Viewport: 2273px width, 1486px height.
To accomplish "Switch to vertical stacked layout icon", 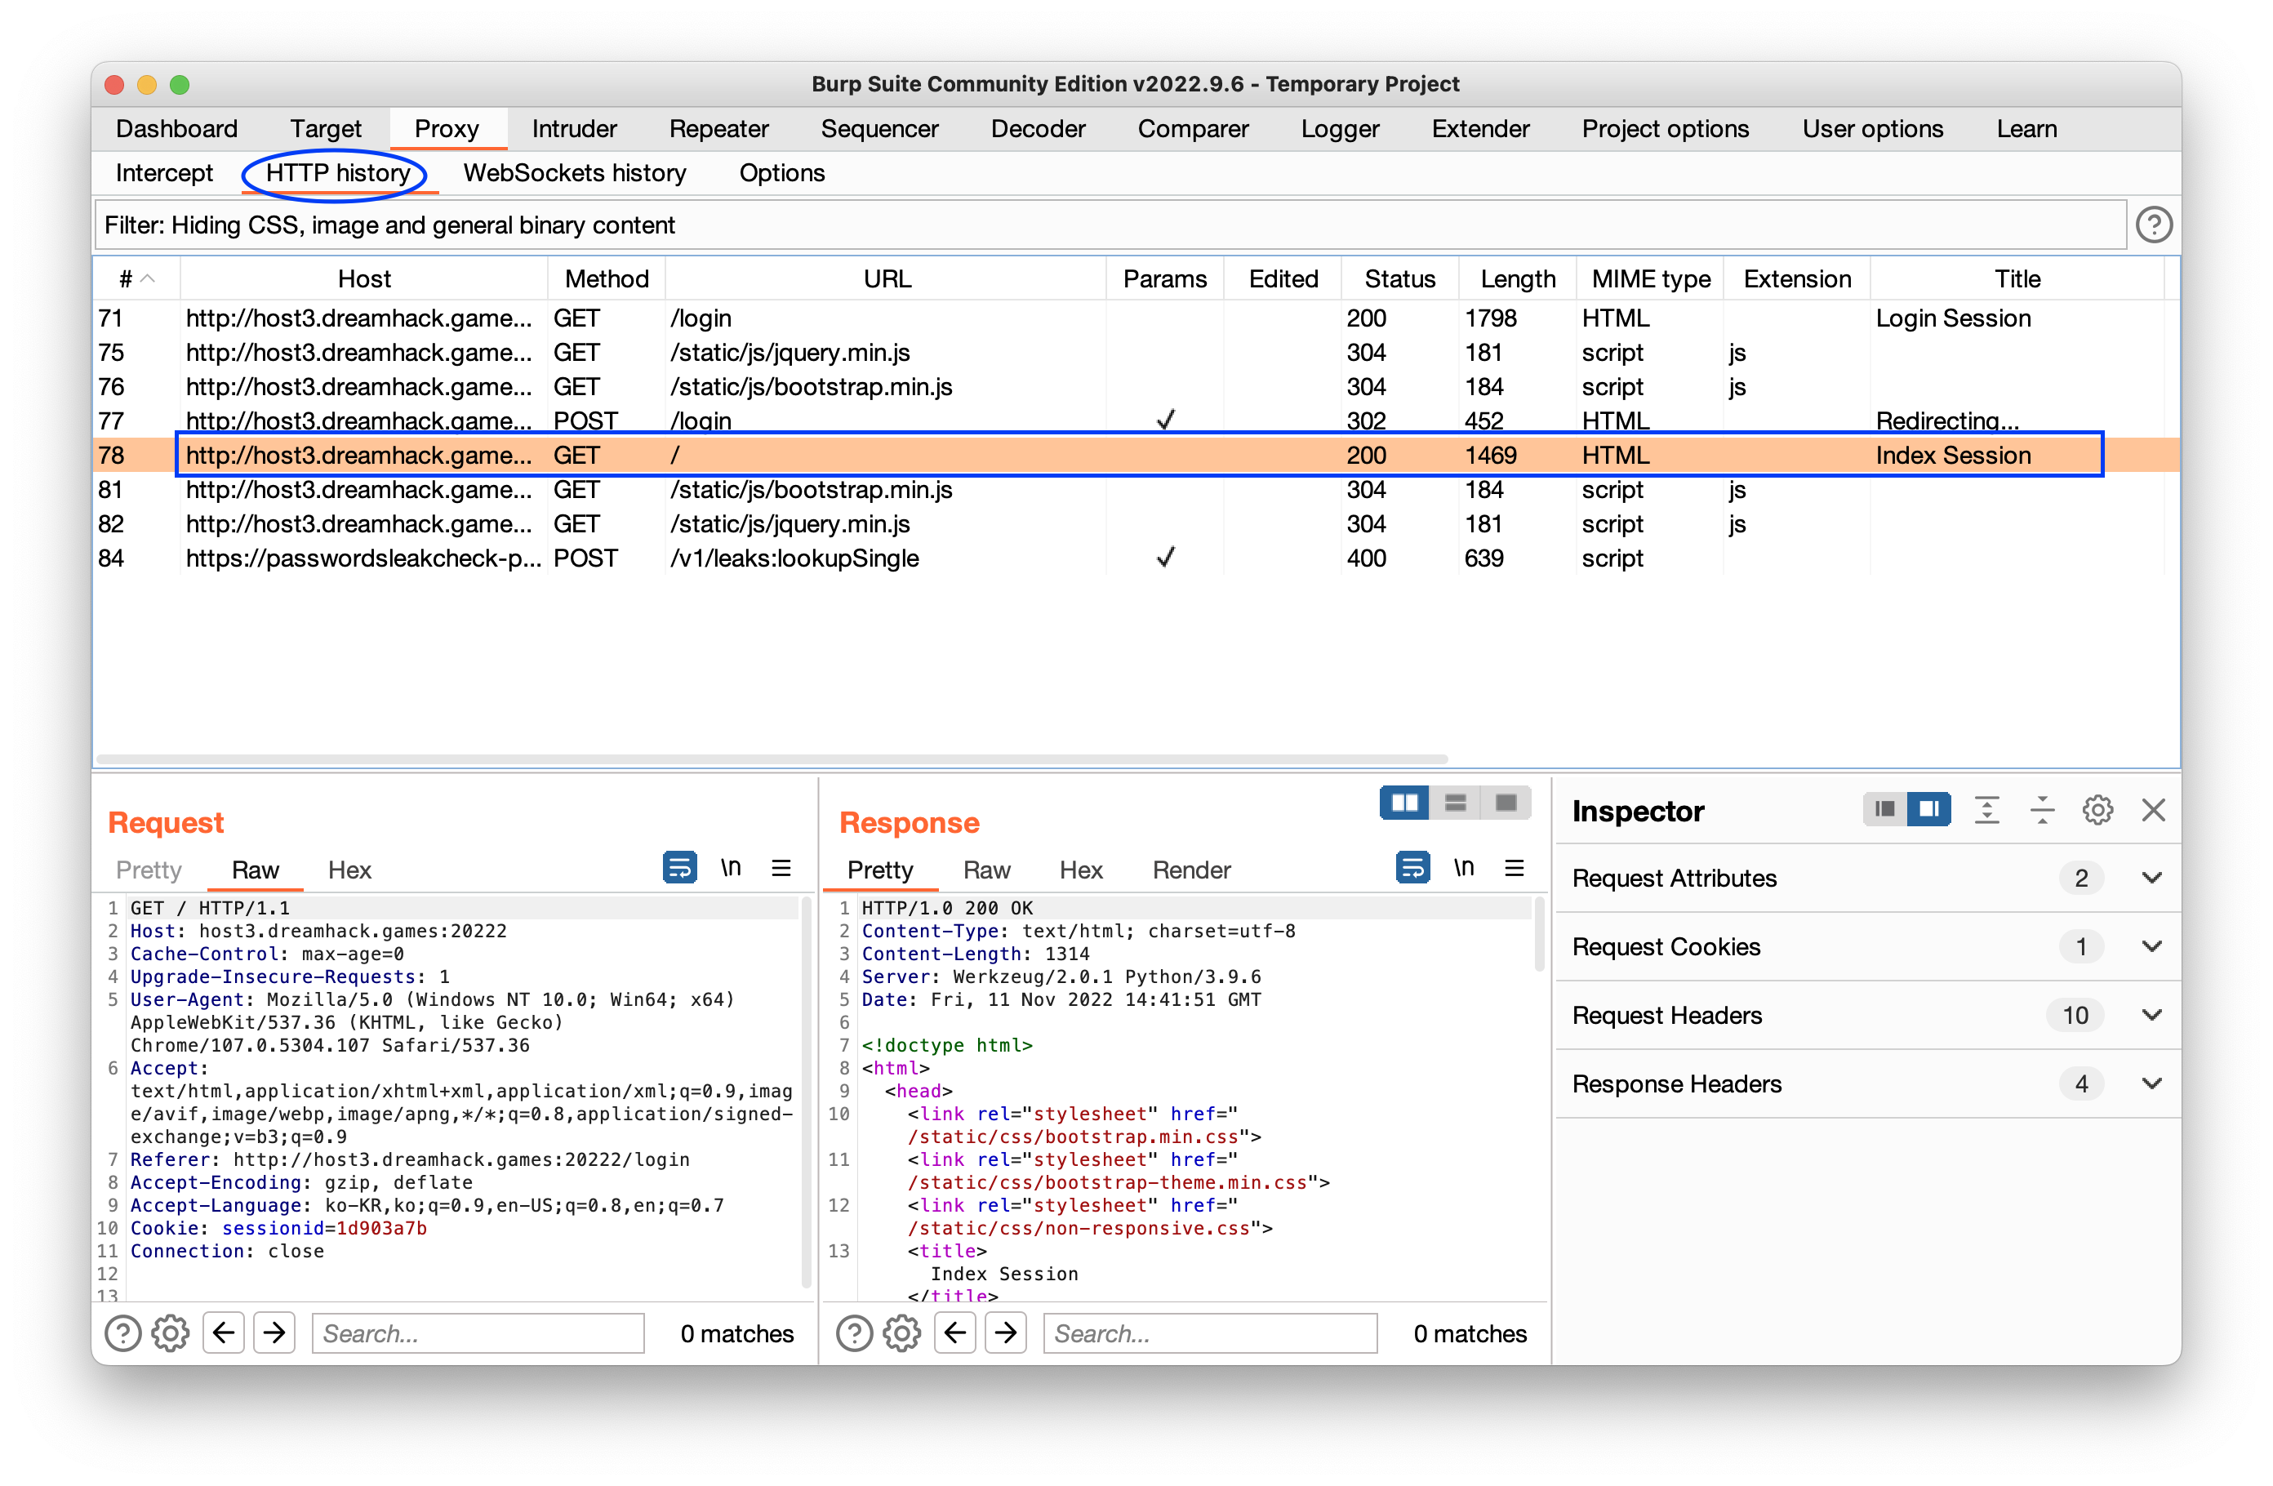I will (x=1455, y=803).
